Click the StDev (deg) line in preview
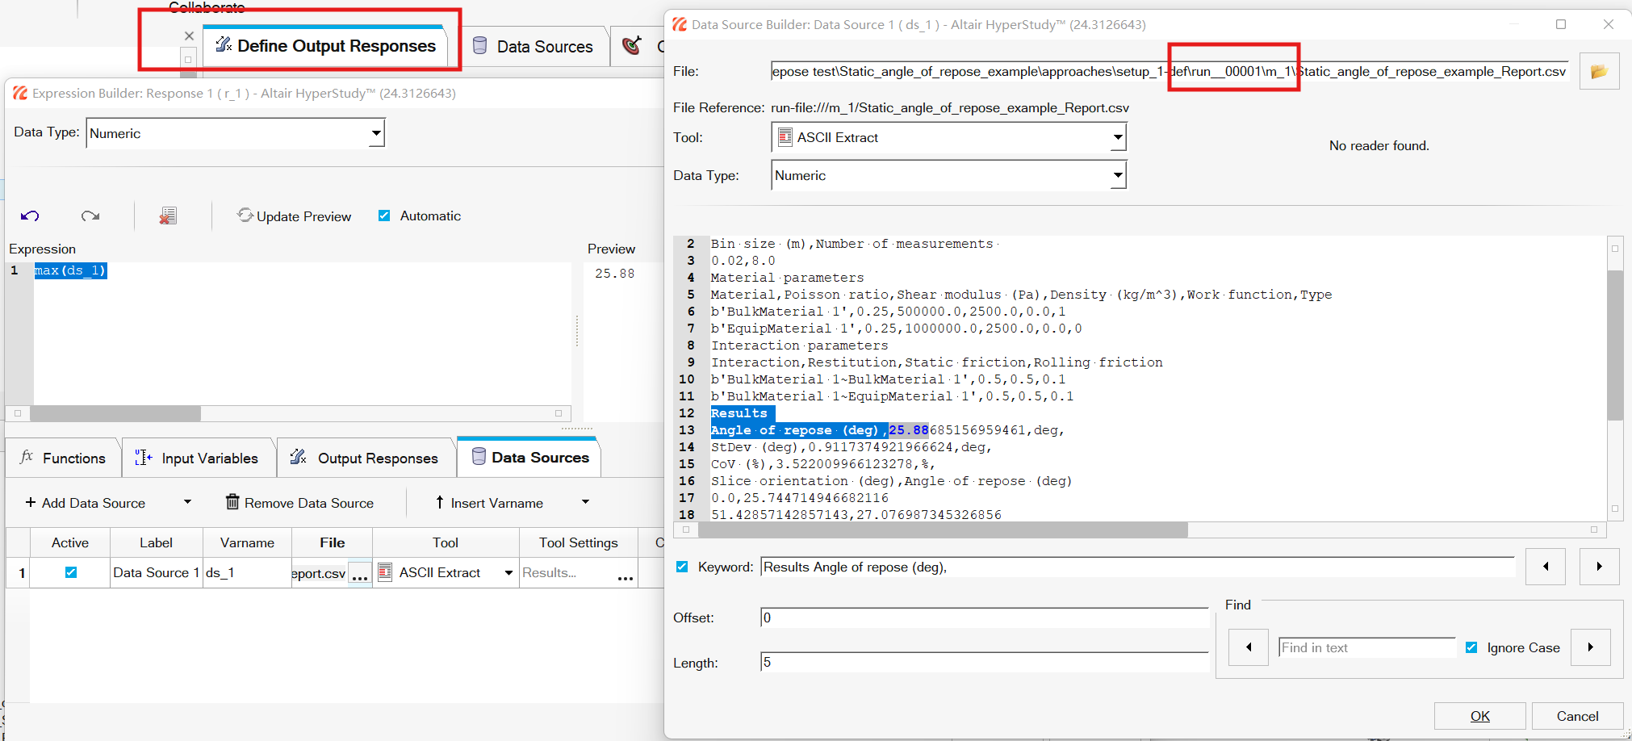The width and height of the screenshot is (1632, 741). tap(851, 447)
